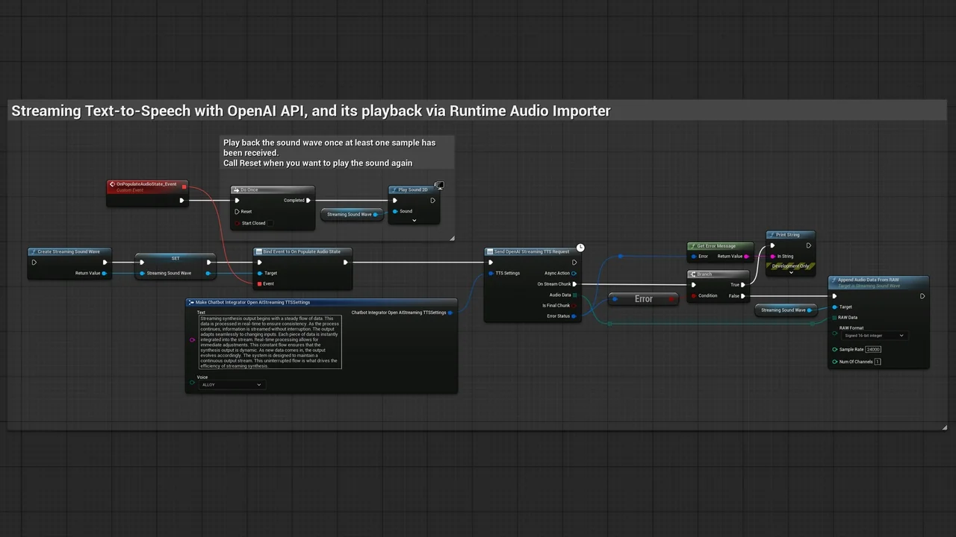Click the Is Final Chunk output pin
The height and width of the screenshot is (537, 956).
574,306
